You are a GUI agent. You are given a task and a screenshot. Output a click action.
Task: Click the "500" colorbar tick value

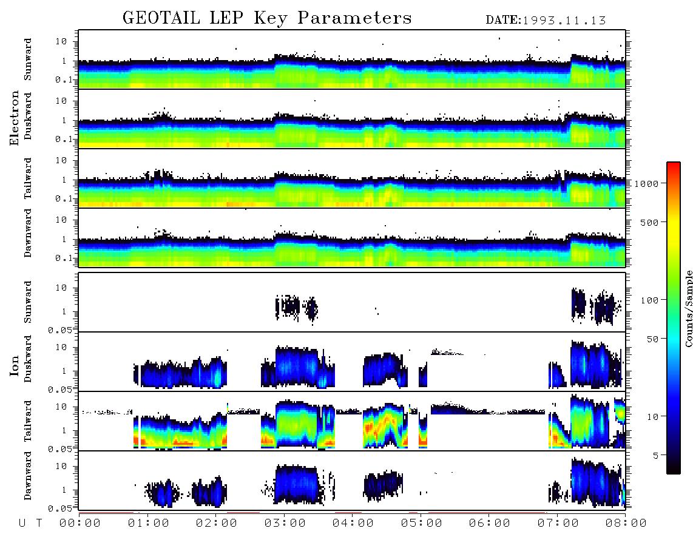click(x=649, y=222)
